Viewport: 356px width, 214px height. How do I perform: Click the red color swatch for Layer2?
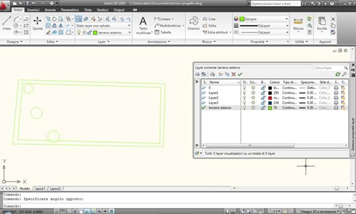270,98
